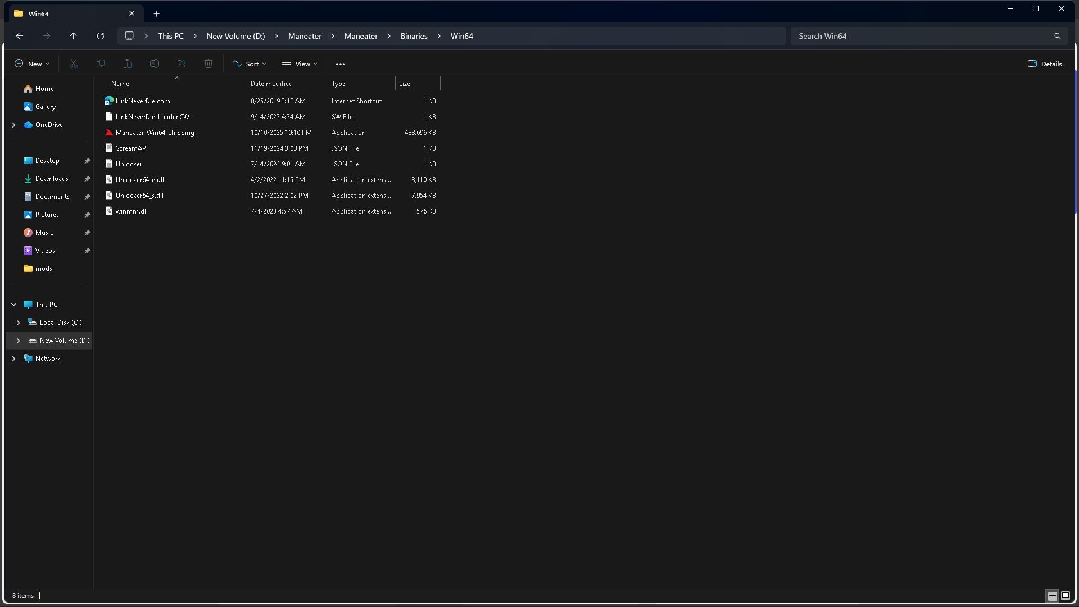Open the See more ellipsis menu
The width and height of the screenshot is (1079, 607).
[x=341, y=64]
